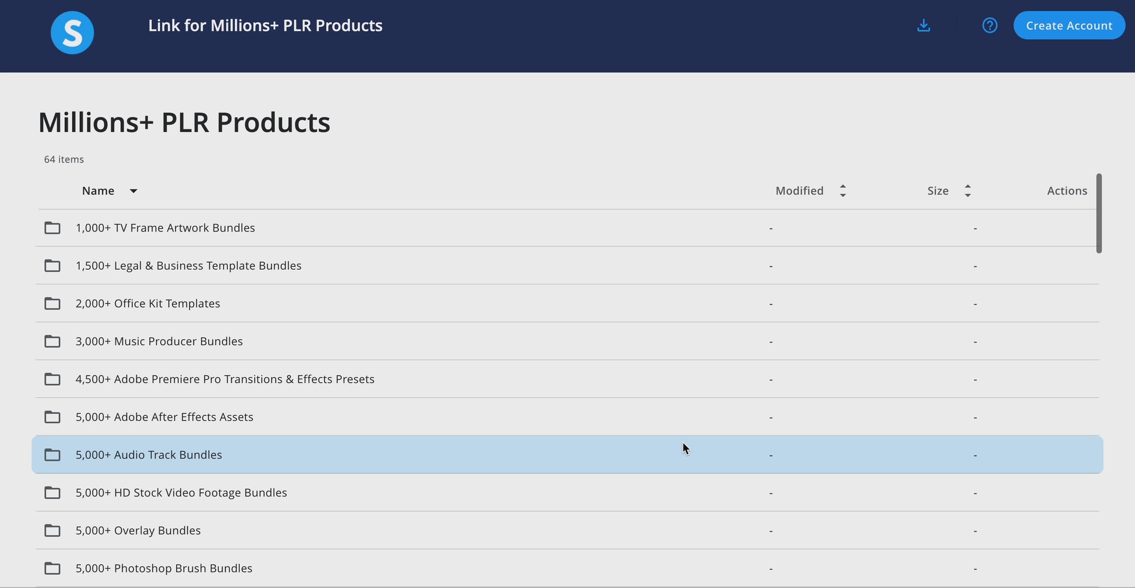Click folder icon for Music Producer Bundles

click(53, 341)
